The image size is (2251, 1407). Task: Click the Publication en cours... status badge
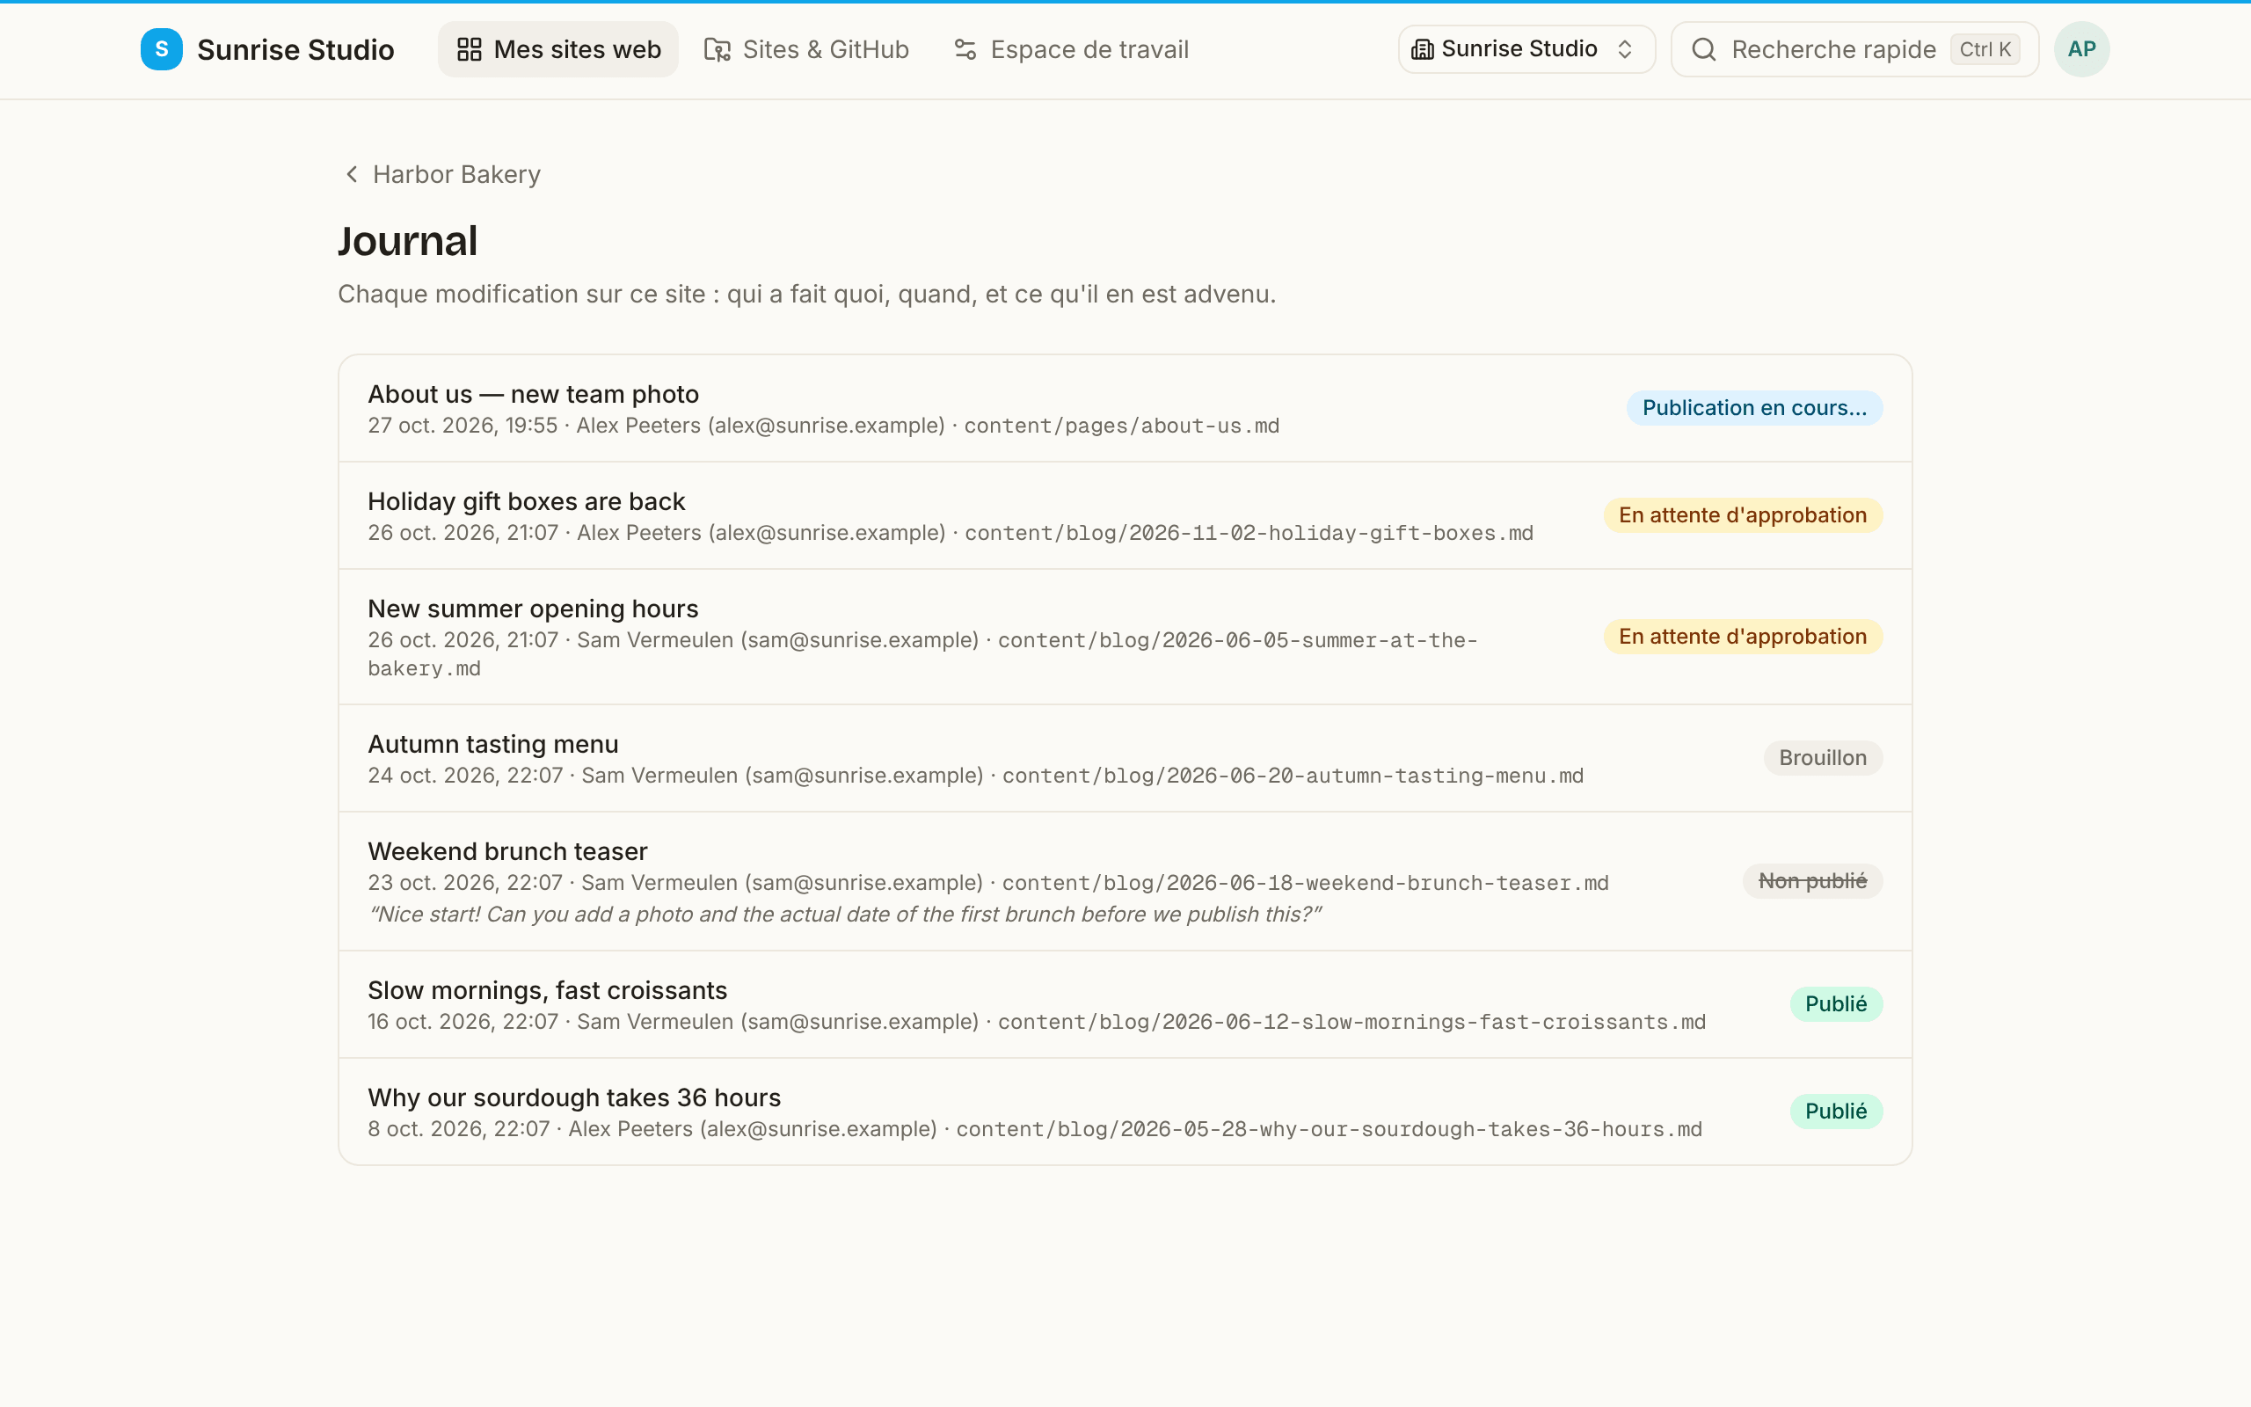point(1754,407)
